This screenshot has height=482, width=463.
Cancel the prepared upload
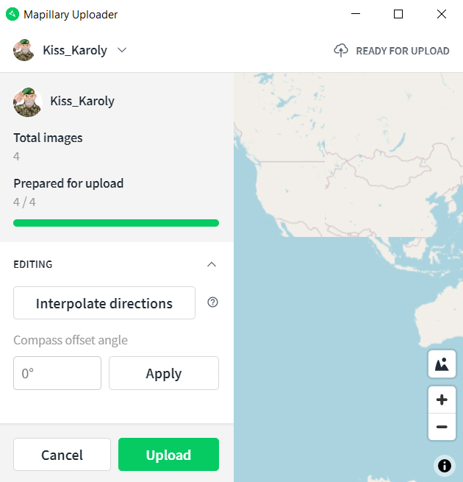tap(62, 455)
